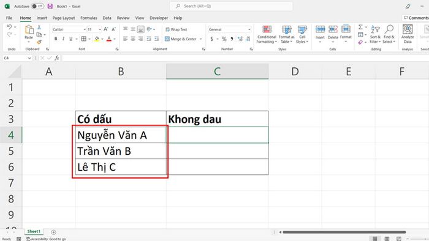Click the horizontal scrollbar
The image size is (429, 241).
click(x=344, y=232)
